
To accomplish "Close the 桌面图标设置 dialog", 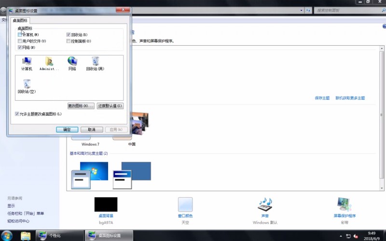I will pos(123,10).
